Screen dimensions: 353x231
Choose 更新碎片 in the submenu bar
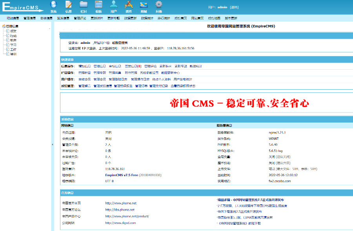point(97,18)
